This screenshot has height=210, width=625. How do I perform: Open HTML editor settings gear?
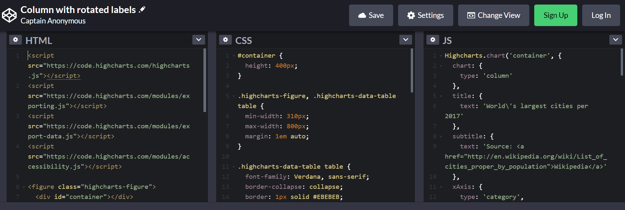coord(15,40)
